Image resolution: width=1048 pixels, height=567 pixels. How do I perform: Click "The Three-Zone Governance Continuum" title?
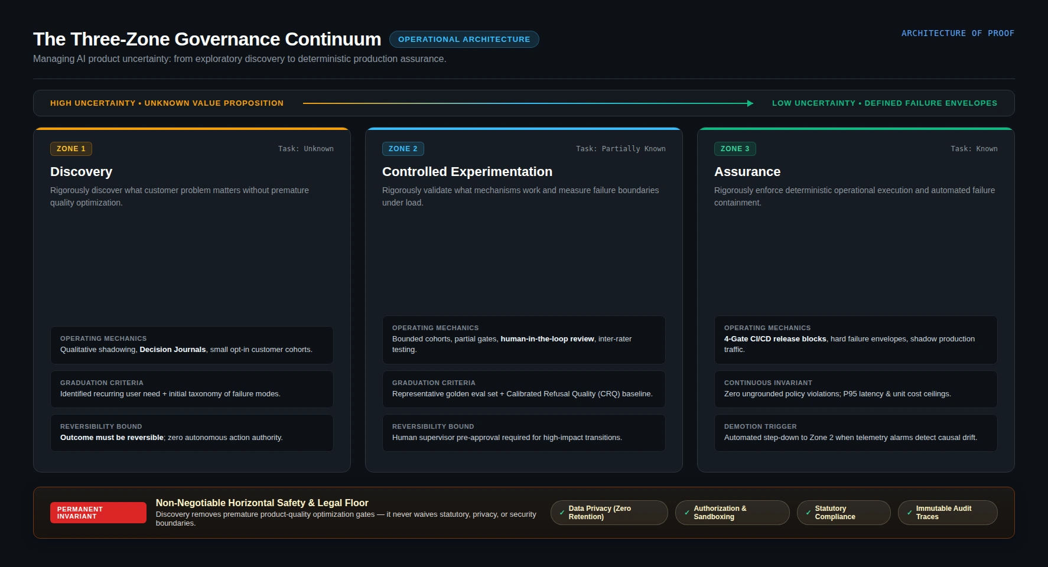click(x=207, y=39)
